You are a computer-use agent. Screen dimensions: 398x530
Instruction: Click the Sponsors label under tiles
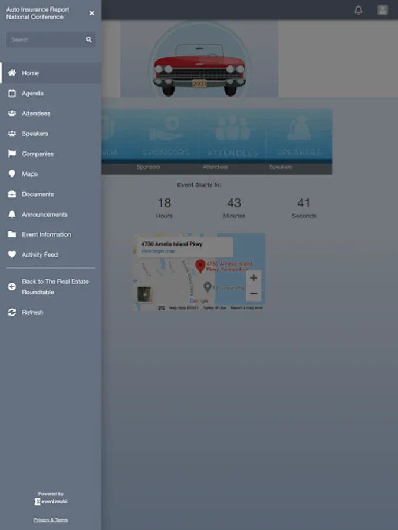(148, 167)
